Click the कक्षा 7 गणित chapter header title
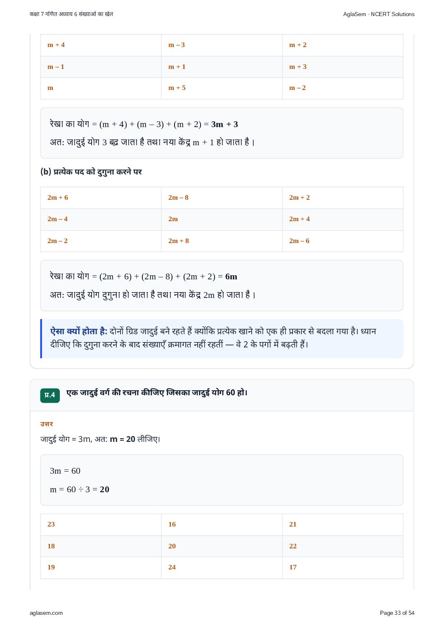Image resolution: width=444 pixels, height=628 pixels. pos(71,14)
